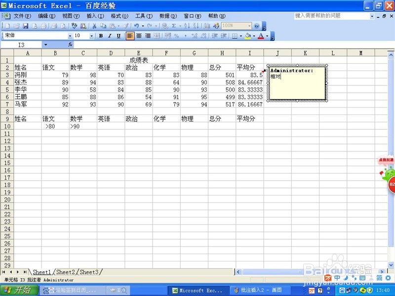Switch to the Sheet2 tab
Image resolution: width=395 pixels, height=296 pixels.
[x=66, y=272]
